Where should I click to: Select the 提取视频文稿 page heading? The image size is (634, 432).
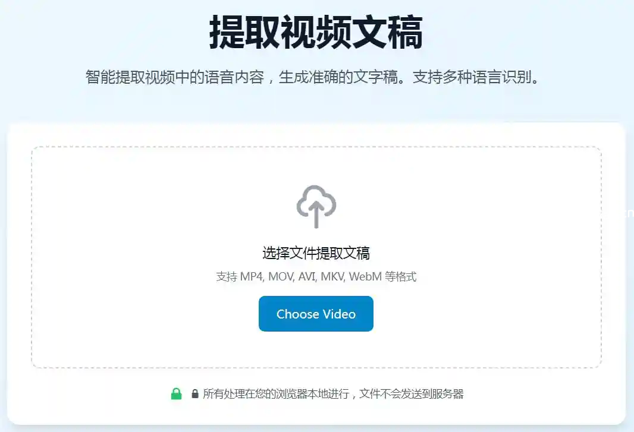316,32
